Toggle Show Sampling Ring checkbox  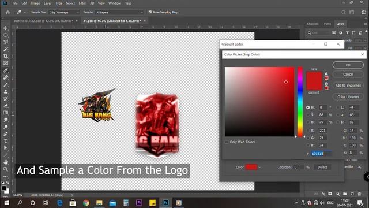(x=150, y=12)
